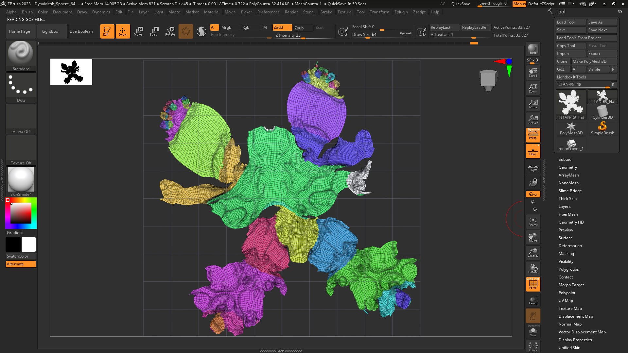Select the Rotate gizmo tool

(x=170, y=31)
